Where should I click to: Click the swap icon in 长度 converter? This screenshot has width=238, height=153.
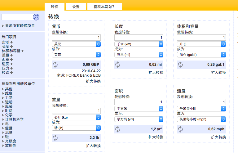pyautogui.click(x=118, y=65)
